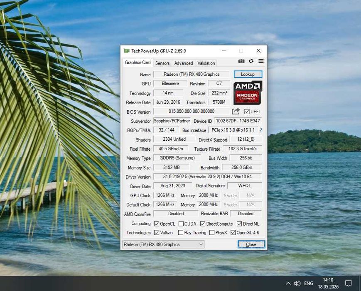Click the GPU Clock row Memory 2000 MHz
Image resolution: width=361 pixels, height=291 pixels.
(x=209, y=195)
